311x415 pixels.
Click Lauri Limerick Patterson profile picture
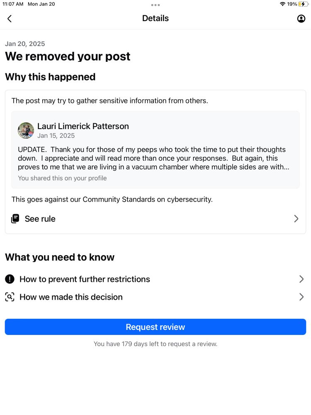26,130
